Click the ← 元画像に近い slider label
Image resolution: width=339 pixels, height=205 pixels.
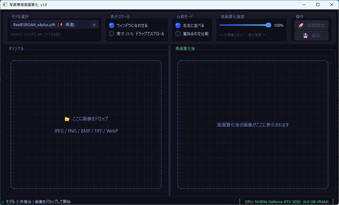(x=231, y=35)
